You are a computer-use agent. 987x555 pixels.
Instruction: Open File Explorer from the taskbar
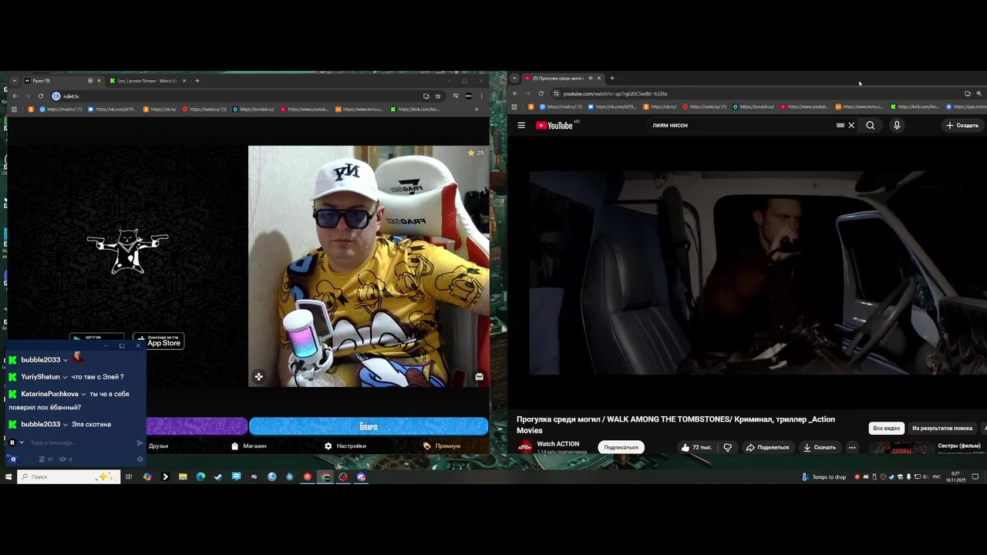(x=183, y=477)
